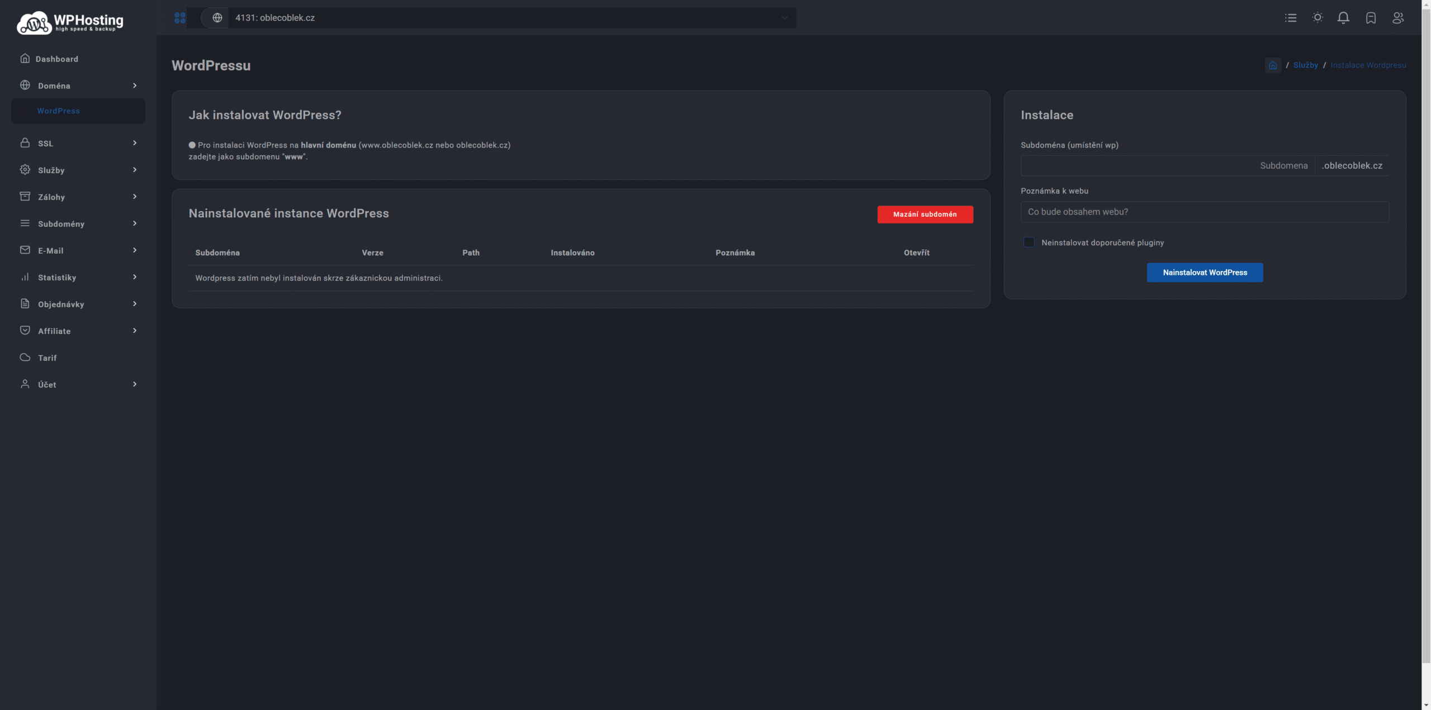Image resolution: width=1431 pixels, height=710 pixels.
Task: Expand the Účet menu chevron
Action: point(135,384)
